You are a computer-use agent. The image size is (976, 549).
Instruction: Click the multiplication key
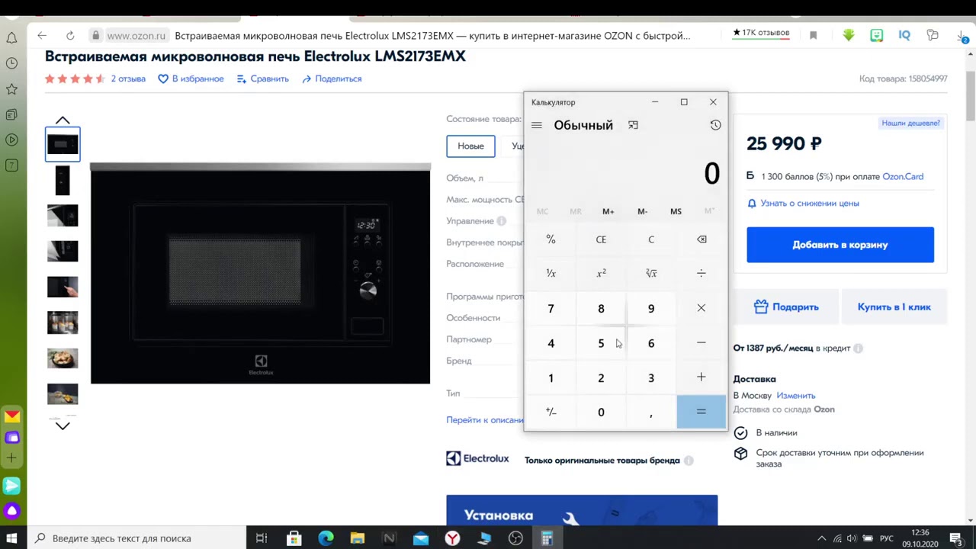click(x=701, y=308)
